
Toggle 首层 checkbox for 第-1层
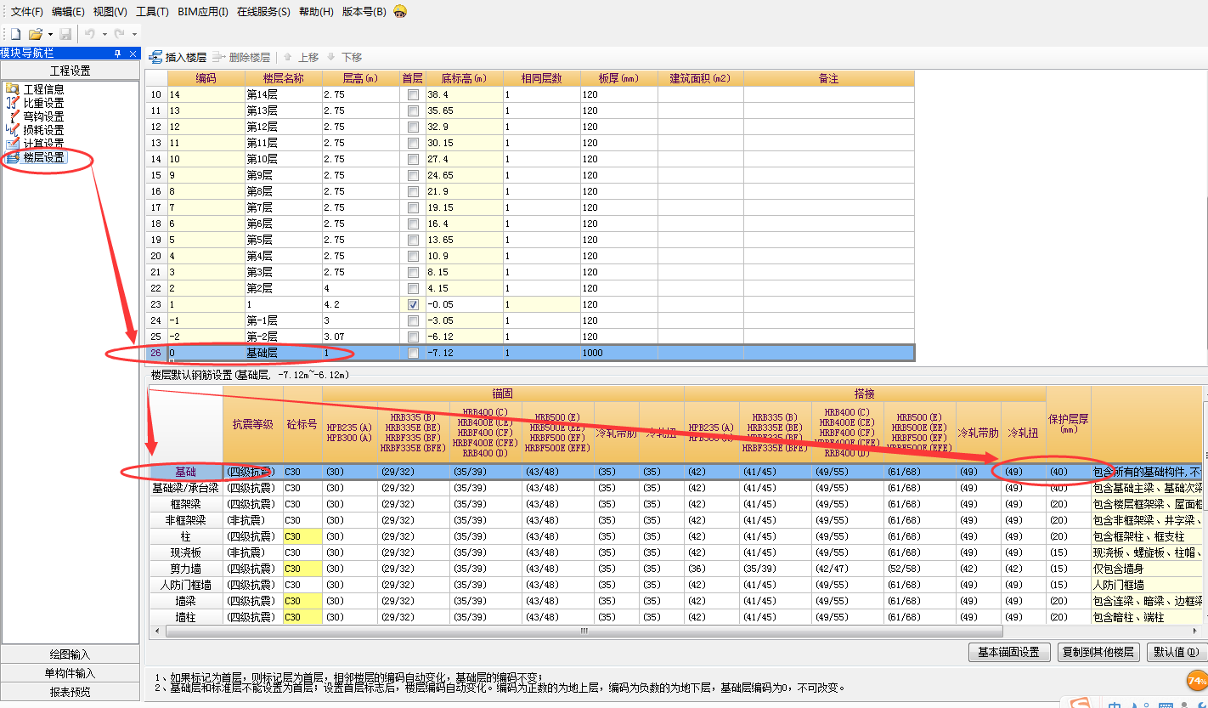pyautogui.click(x=413, y=321)
